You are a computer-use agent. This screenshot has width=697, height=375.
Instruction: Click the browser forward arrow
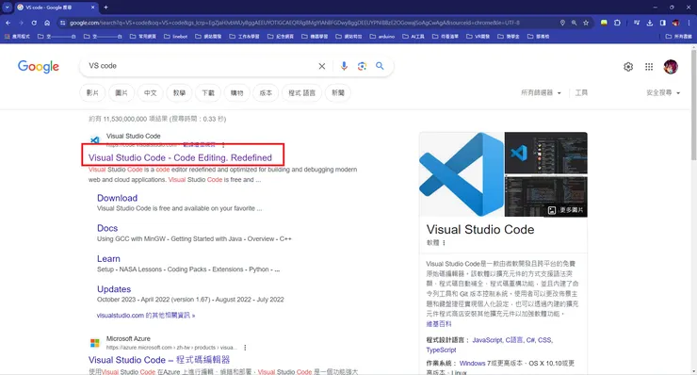coord(21,23)
